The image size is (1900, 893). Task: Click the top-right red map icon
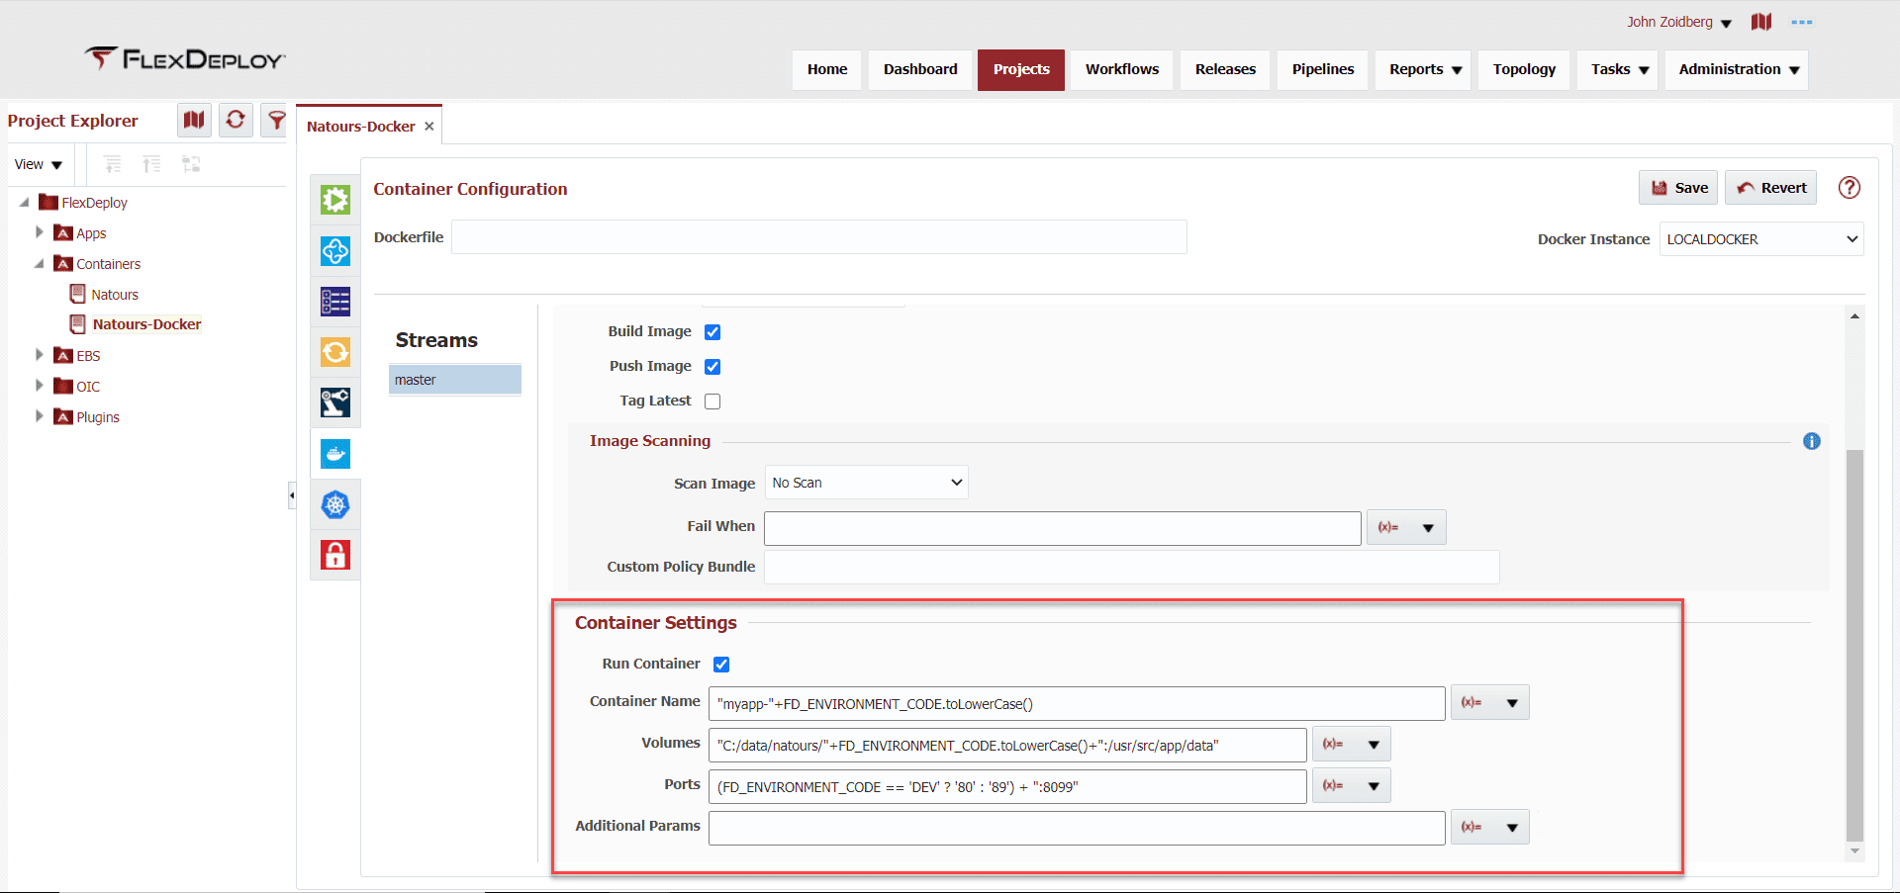(1761, 22)
